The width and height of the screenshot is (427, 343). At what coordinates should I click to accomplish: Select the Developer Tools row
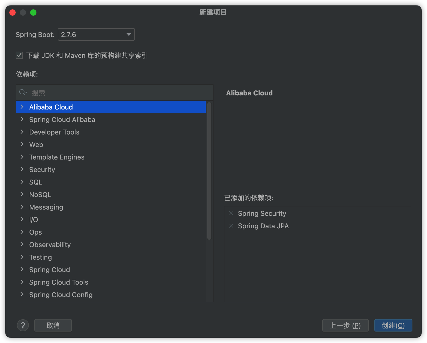coord(111,132)
